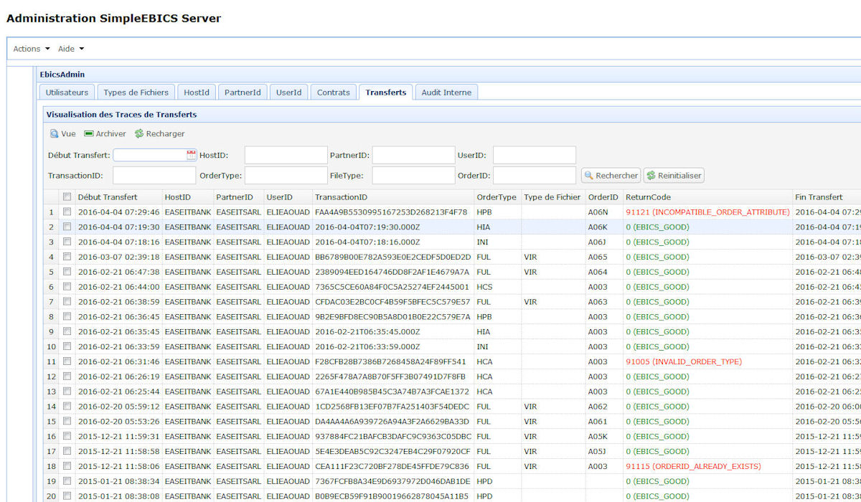
Task: Click the Rechercher search button
Action: click(x=610, y=176)
